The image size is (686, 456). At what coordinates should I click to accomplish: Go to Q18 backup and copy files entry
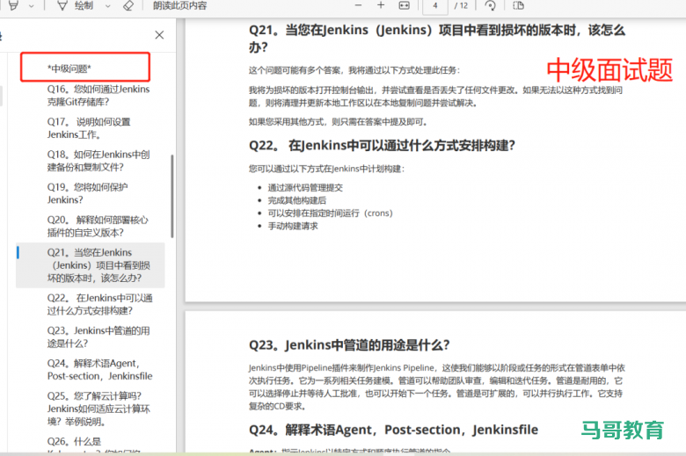tap(99, 160)
